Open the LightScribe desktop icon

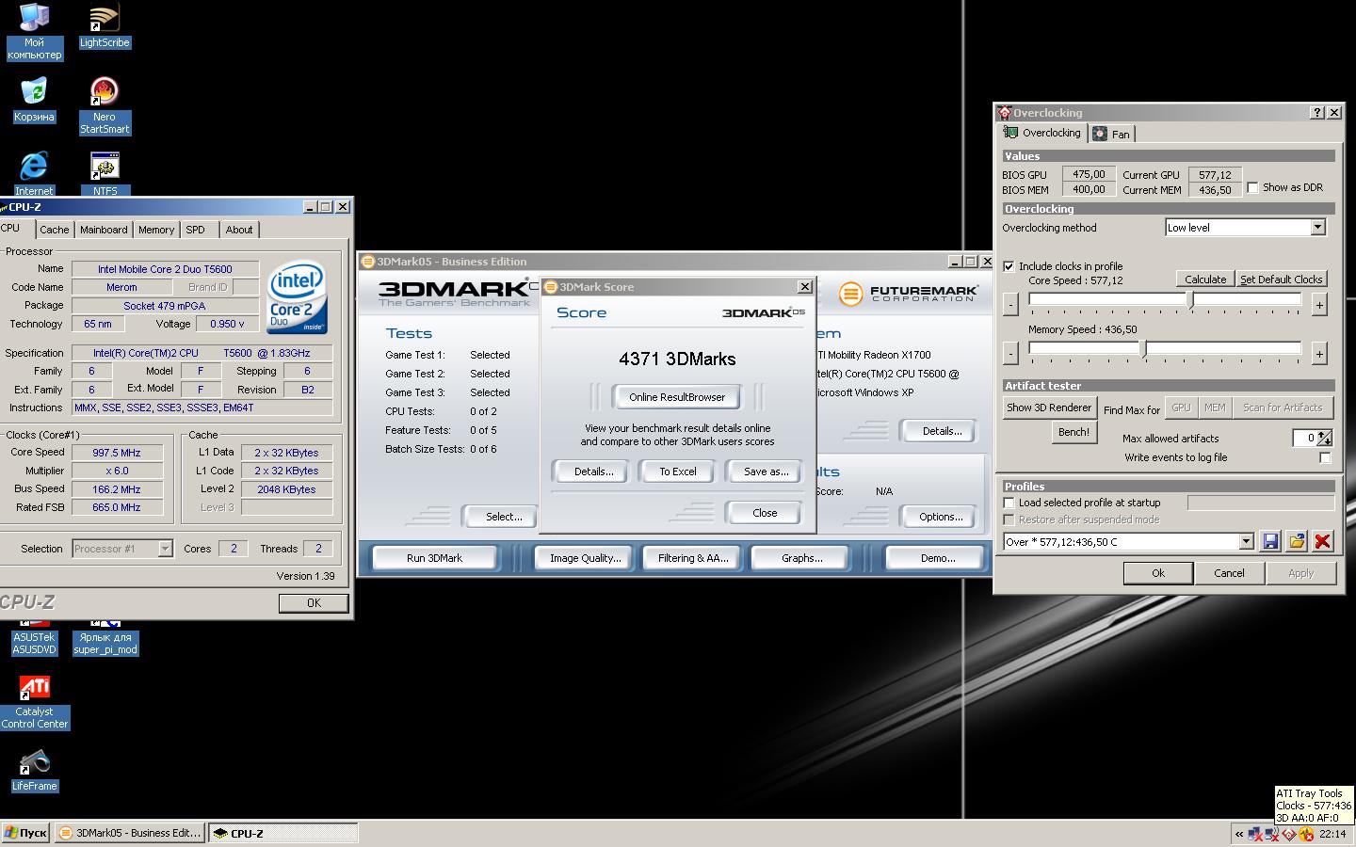[x=105, y=26]
